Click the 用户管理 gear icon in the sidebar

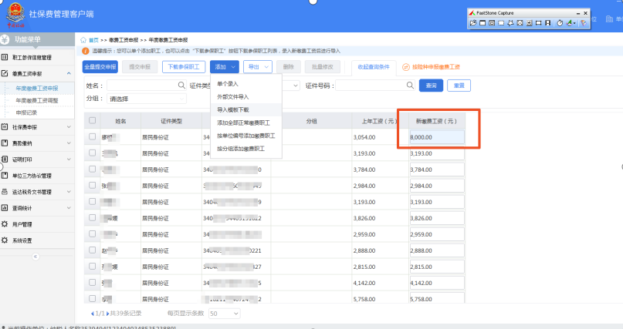5,224
